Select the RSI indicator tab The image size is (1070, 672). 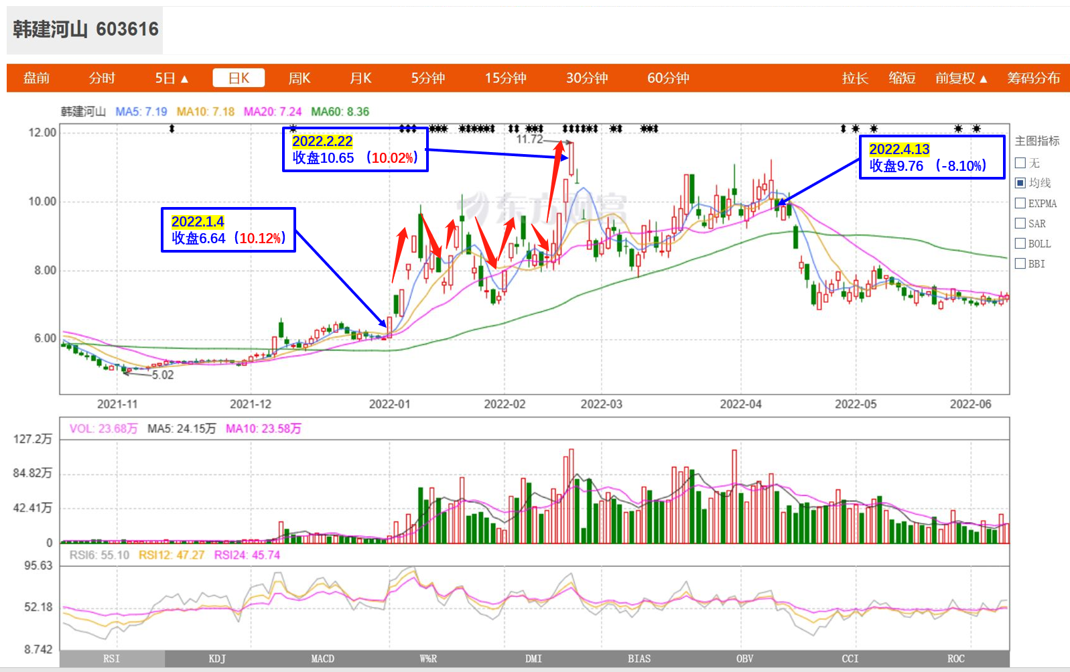[x=112, y=659]
